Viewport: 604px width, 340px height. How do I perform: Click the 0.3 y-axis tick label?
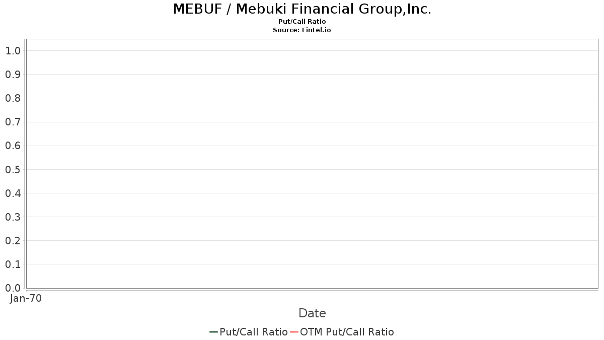[13, 217]
